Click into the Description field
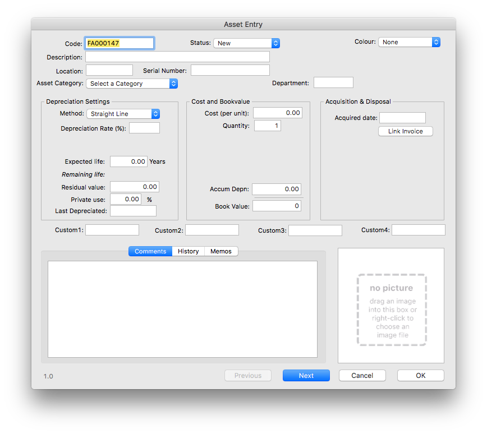 tap(177, 57)
